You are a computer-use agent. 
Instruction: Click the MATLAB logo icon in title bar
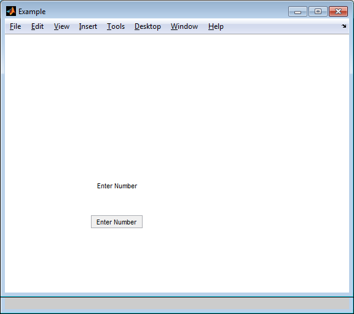(11, 11)
